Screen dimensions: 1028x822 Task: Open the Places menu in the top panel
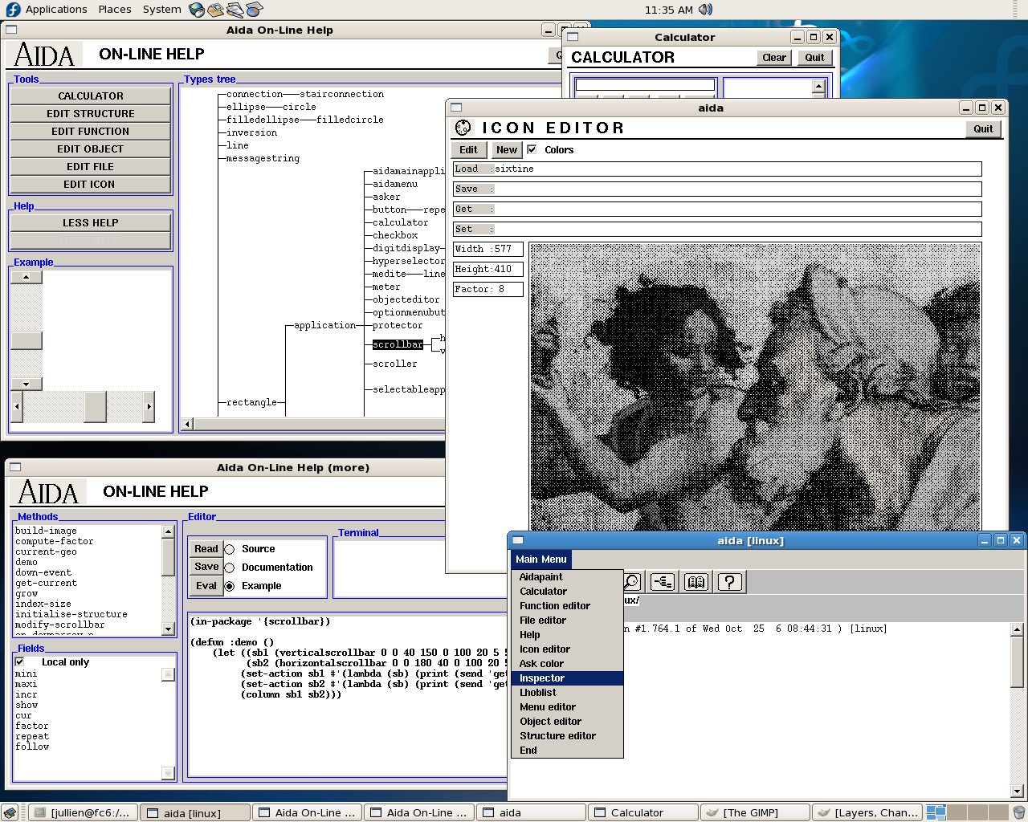pyautogui.click(x=115, y=10)
